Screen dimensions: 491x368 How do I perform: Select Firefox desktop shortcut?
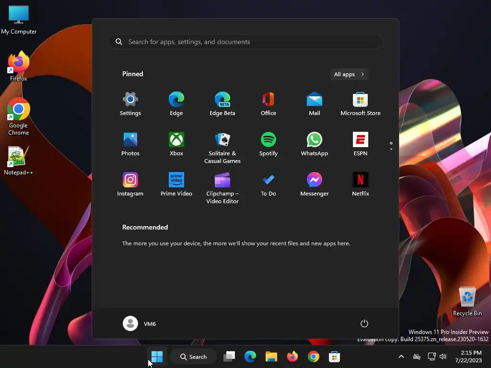pyautogui.click(x=19, y=66)
